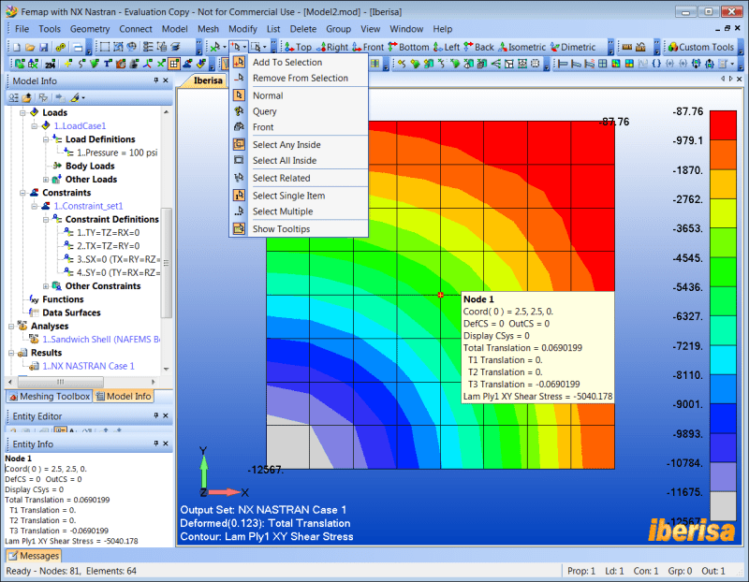
Task: Select the Iberisa view tab
Action: (x=206, y=80)
